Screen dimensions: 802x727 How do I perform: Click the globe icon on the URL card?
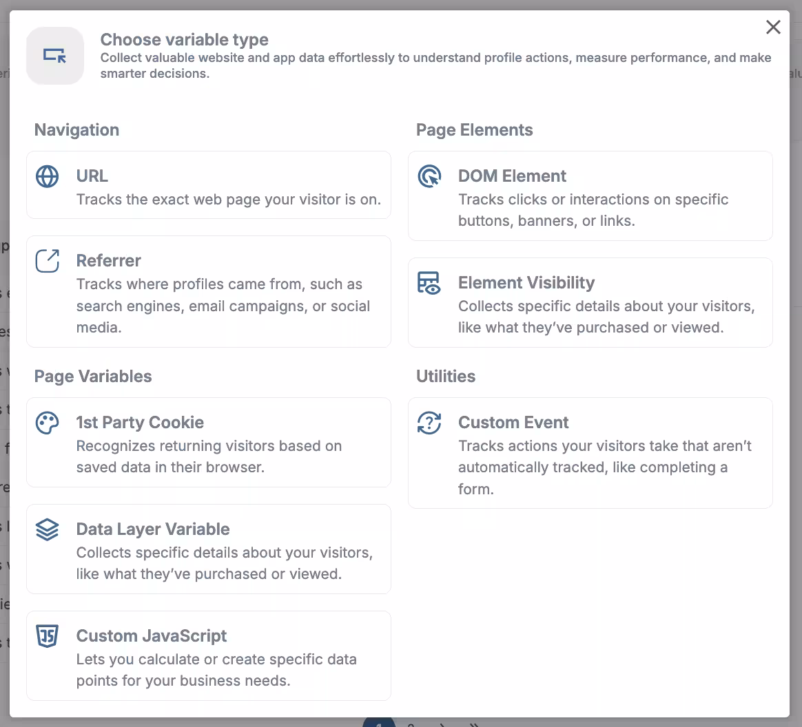[x=47, y=176]
